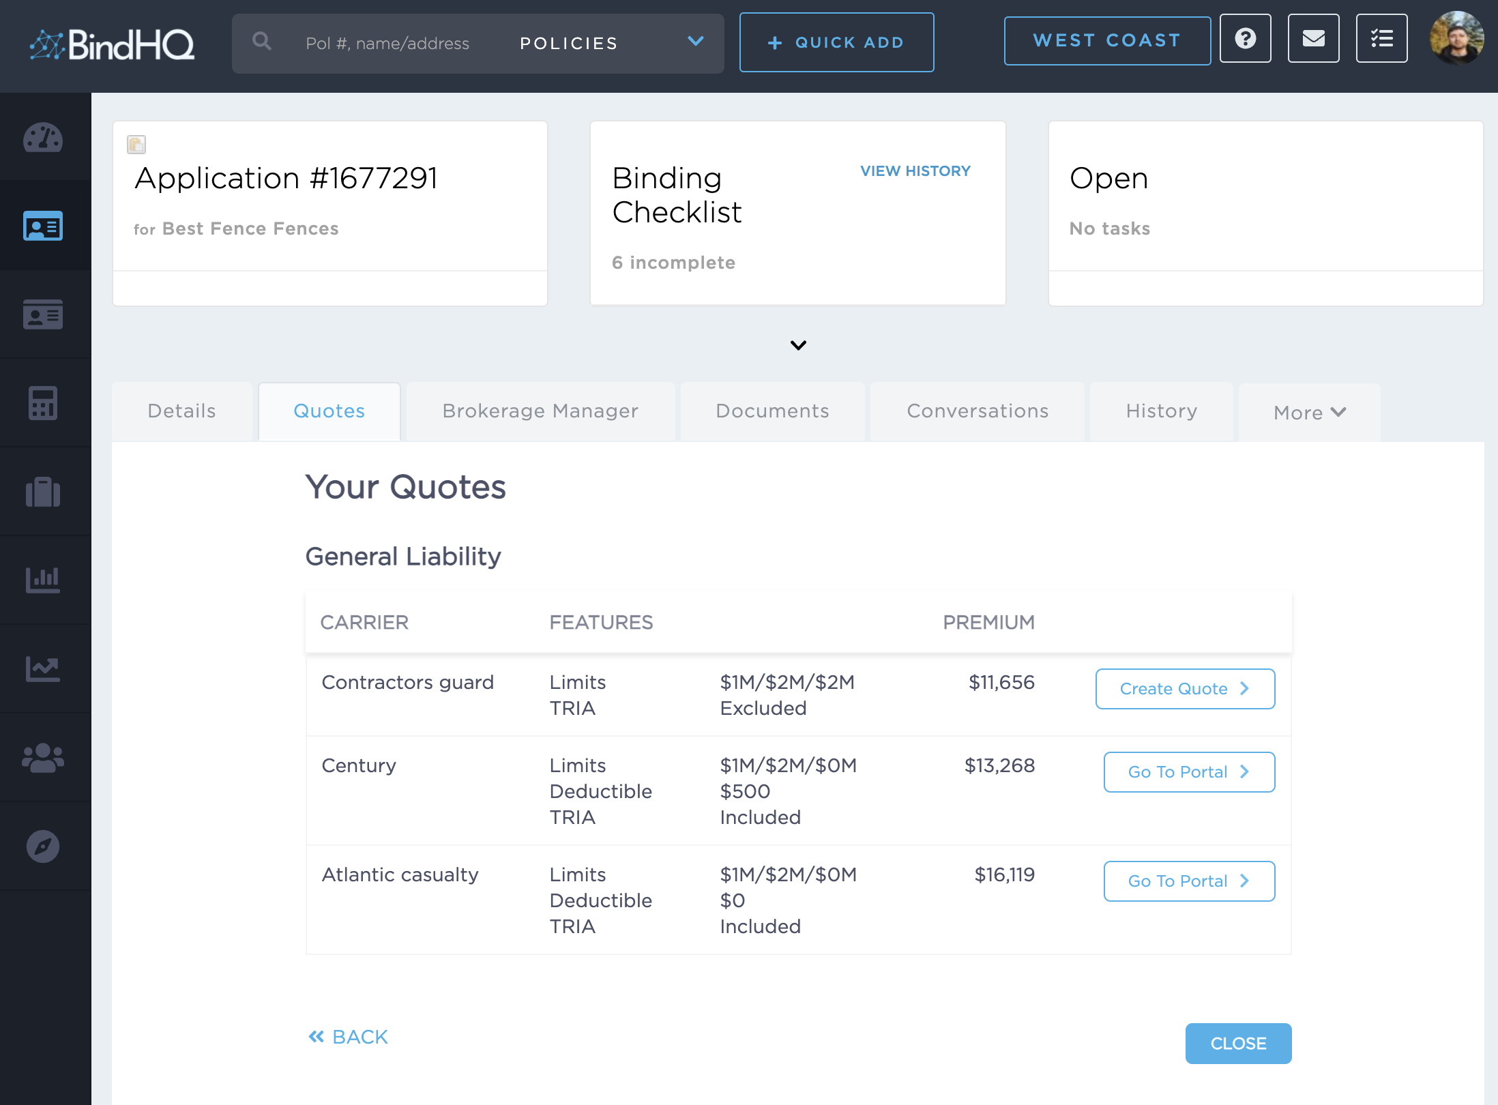
Task: Click the Close button
Action: 1239,1044
